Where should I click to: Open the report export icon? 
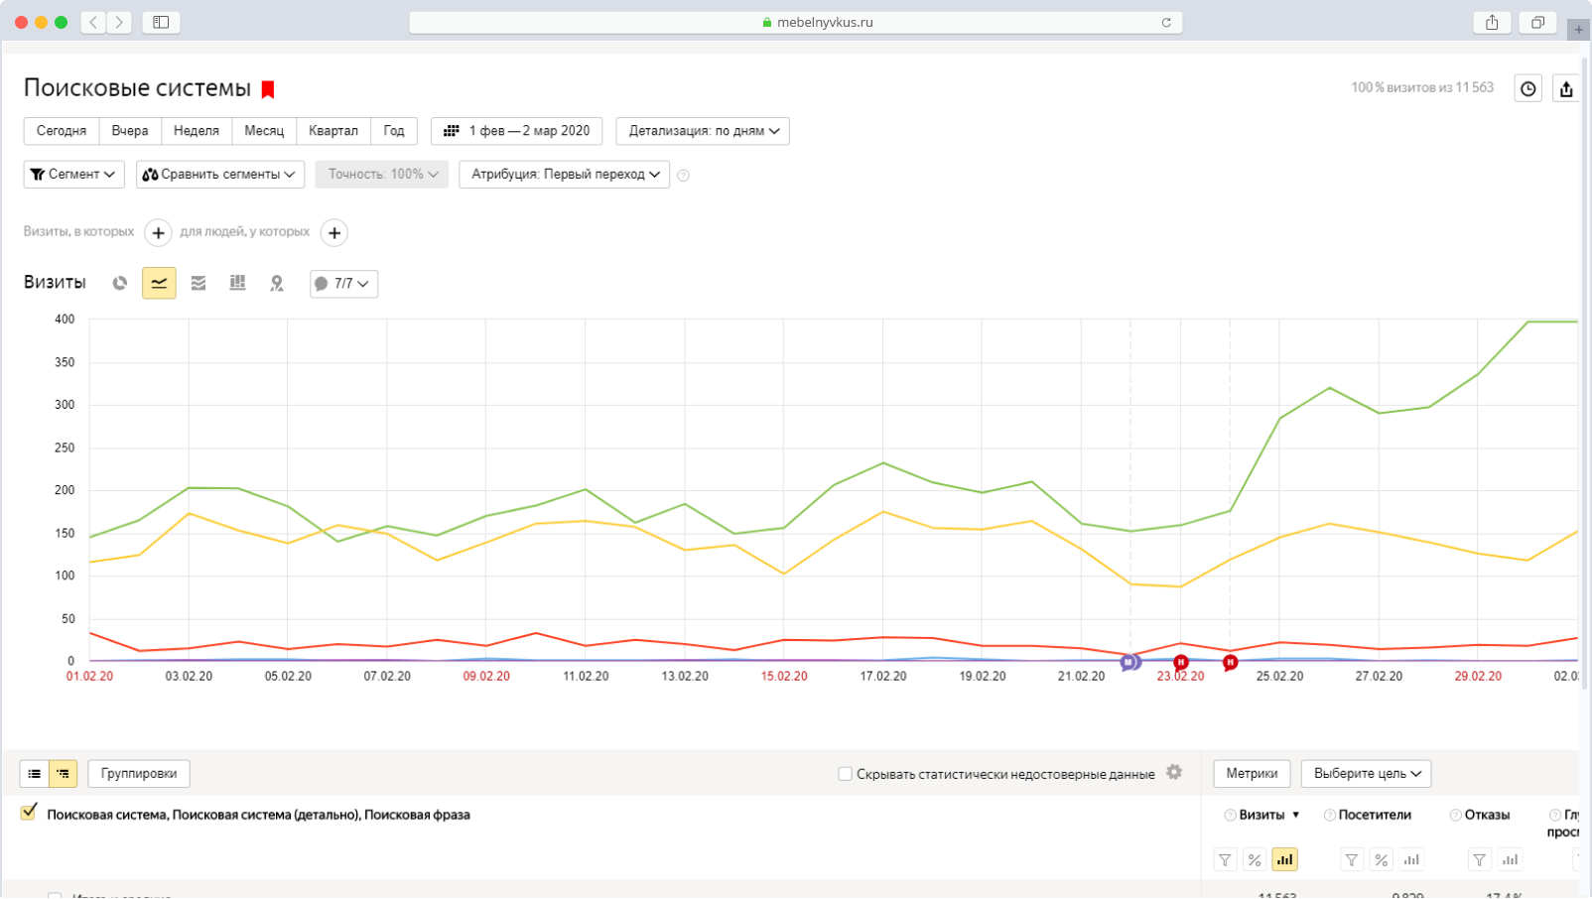pyautogui.click(x=1565, y=88)
